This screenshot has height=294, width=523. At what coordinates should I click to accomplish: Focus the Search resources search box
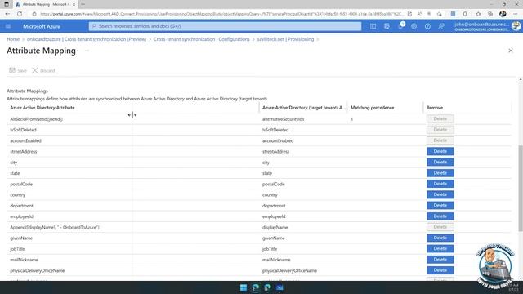(x=226, y=26)
